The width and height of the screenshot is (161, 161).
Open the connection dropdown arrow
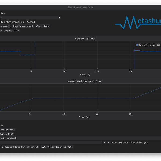tap(59, 18)
